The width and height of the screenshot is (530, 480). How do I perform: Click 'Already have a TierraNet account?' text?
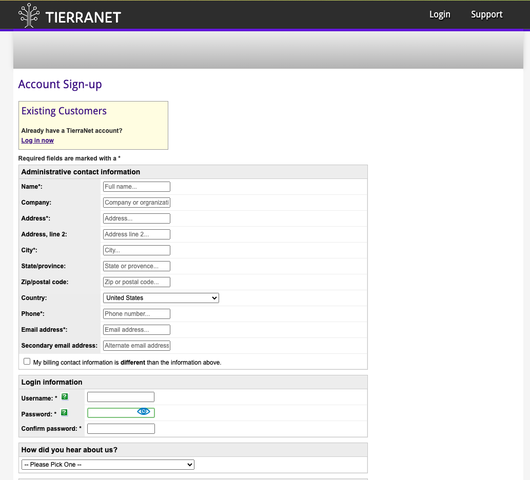point(72,131)
